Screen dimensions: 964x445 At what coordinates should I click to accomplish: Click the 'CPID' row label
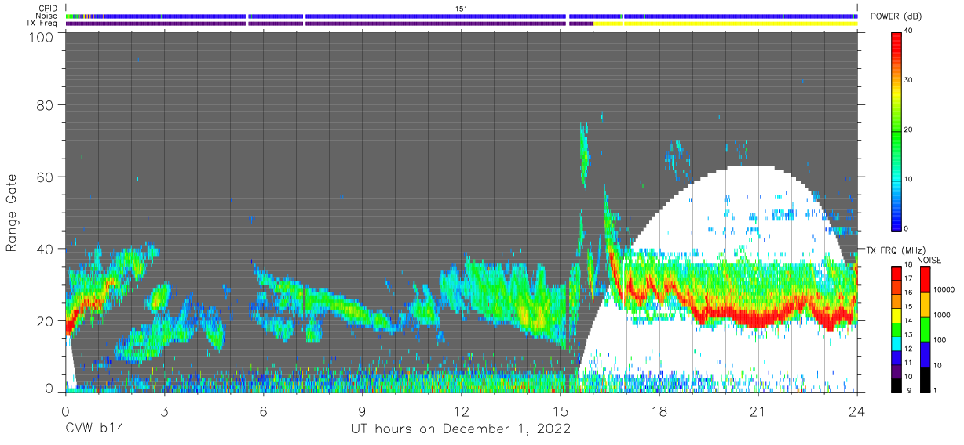point(48,8)
